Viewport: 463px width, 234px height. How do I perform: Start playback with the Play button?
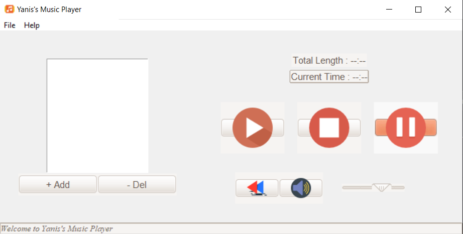click(x=253, y=128)
